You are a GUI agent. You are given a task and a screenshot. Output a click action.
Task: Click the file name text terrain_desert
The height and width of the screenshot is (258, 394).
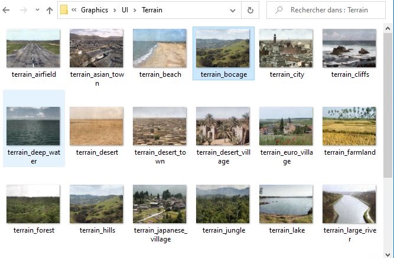(97, 152)
